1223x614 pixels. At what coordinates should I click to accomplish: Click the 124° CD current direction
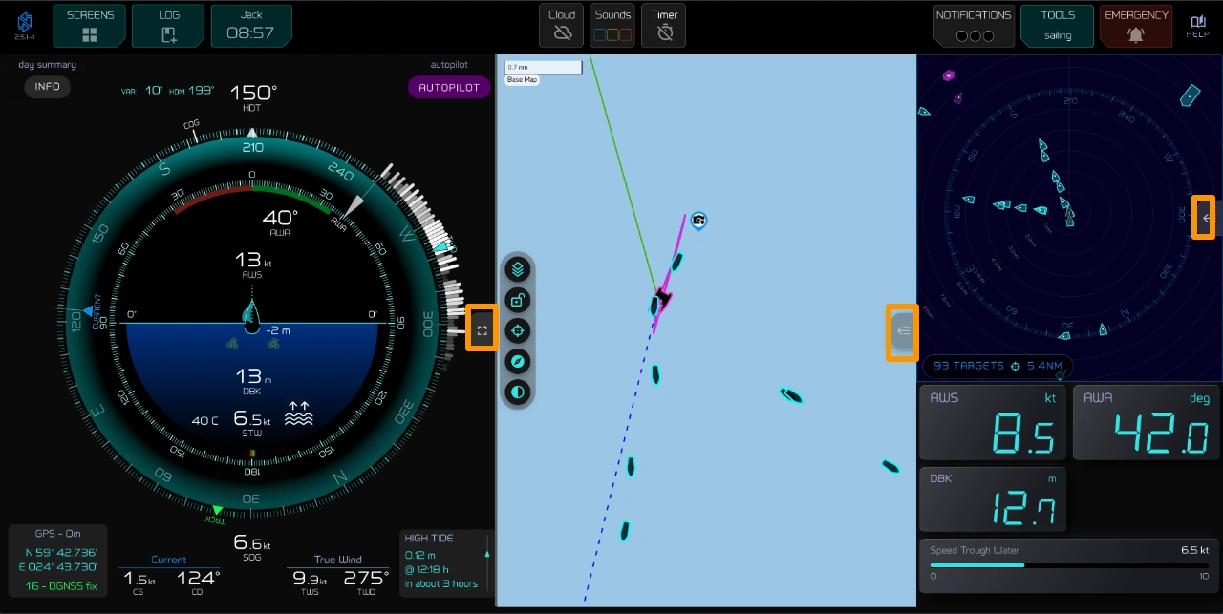pyautogui.click(x=199, y=579)
